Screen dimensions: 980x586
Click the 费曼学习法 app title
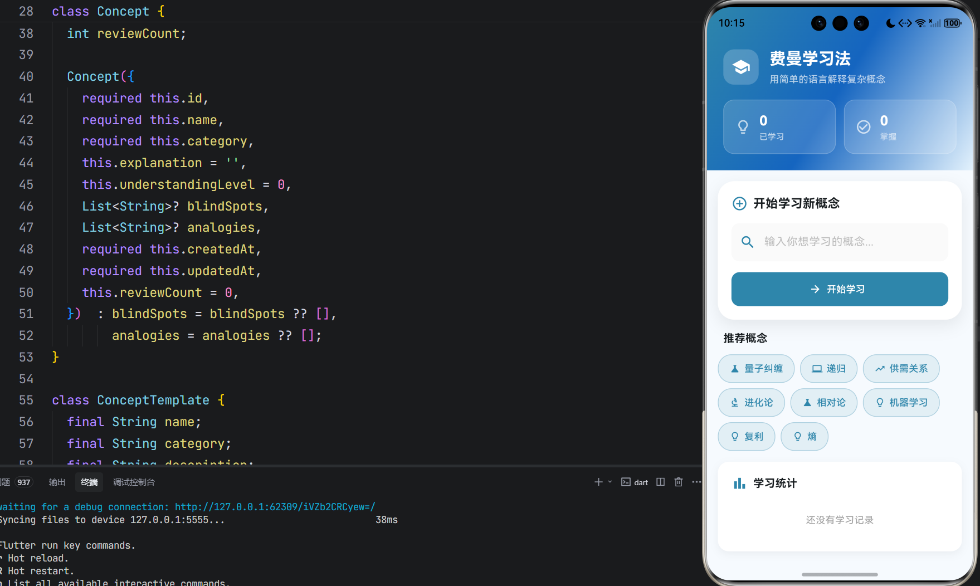click(x=810, y=59)
